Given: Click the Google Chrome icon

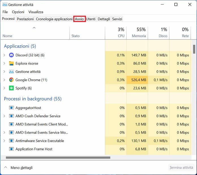Looking at the screenshot, I should [x=11, y=80].
